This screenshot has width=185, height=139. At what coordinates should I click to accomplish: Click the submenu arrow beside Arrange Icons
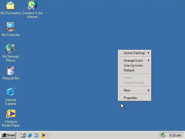149,61
